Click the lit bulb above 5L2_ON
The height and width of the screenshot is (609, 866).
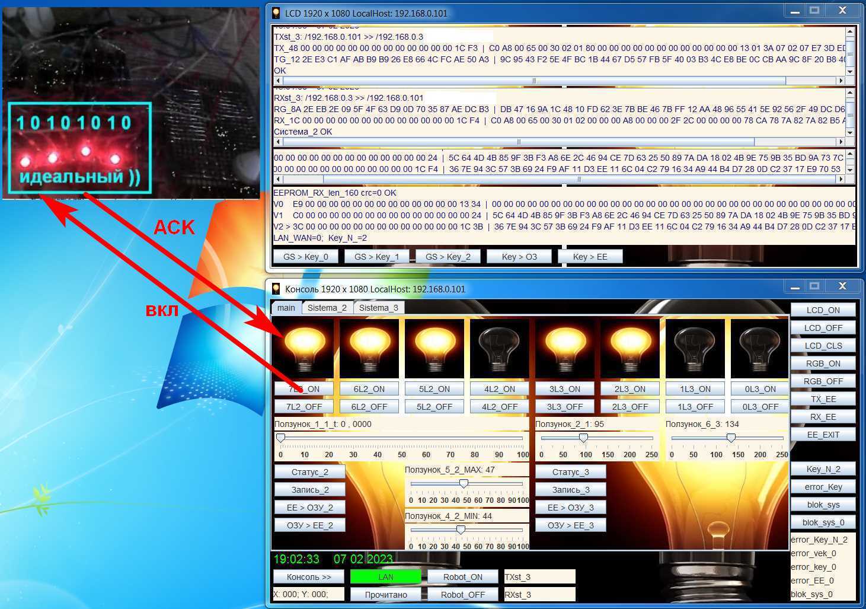coord(434,348)
